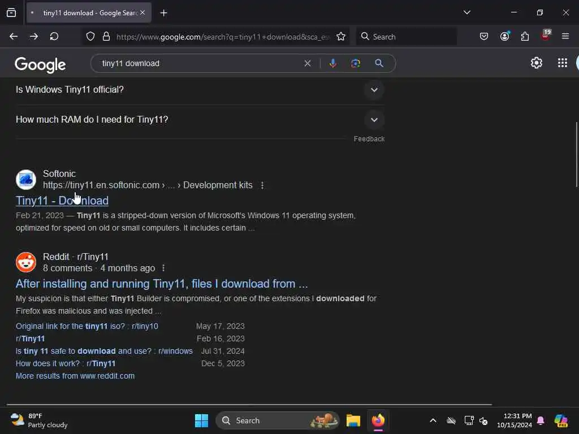Open 'Tiny11 - Download' Softonic result
This screenshot has height=434, width=579.
click(x=62, y=201)
